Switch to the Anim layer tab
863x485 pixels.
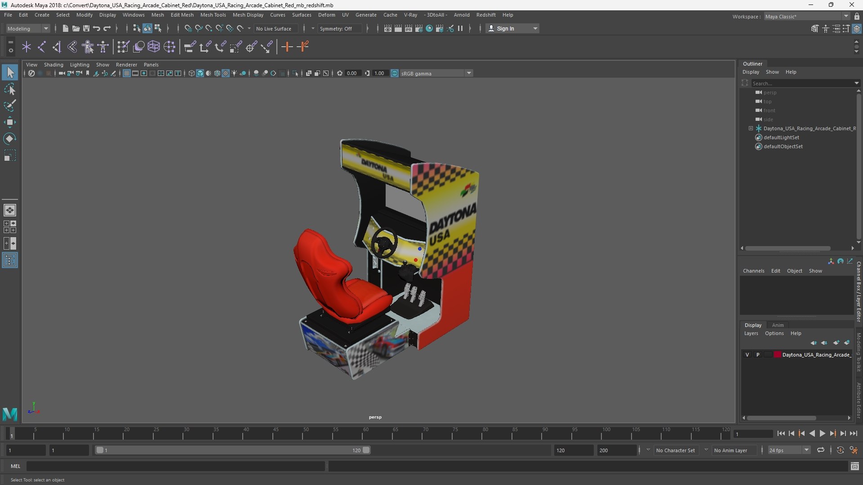click(x=778, y=325)
